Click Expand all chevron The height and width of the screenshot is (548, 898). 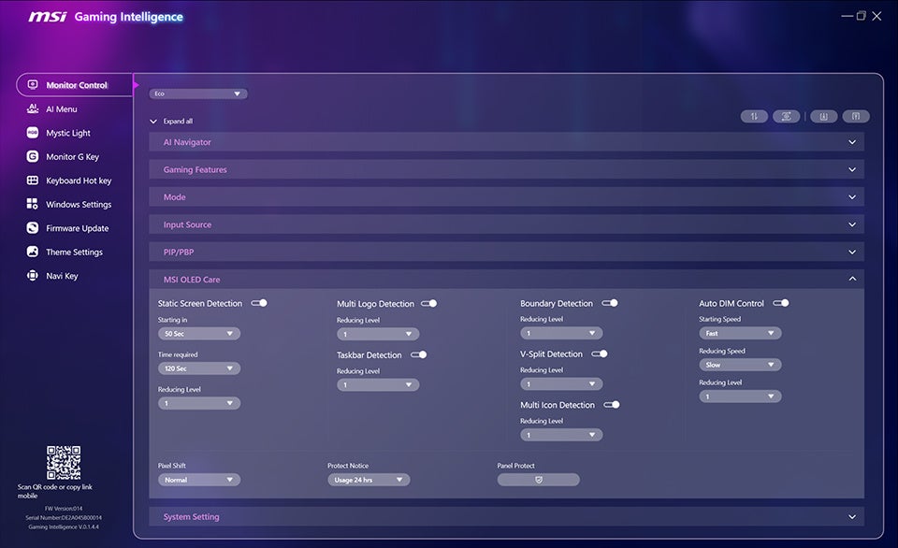pyautogui.click(x=153, y=121)
